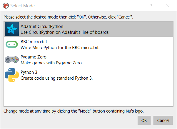Image resolution: width=177 pixels, height=129 pixels.
Task: Choose the Python 3 mode title
Action: click(x=29, y=72)
